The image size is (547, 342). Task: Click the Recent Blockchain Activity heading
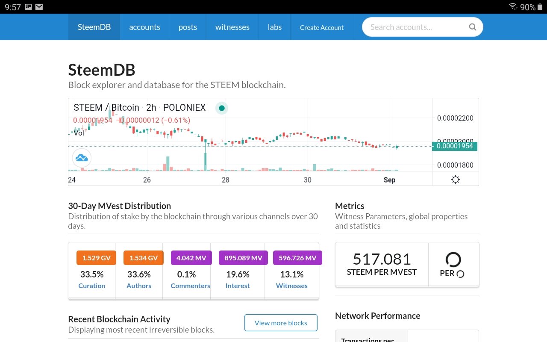[x=119, y=319]
